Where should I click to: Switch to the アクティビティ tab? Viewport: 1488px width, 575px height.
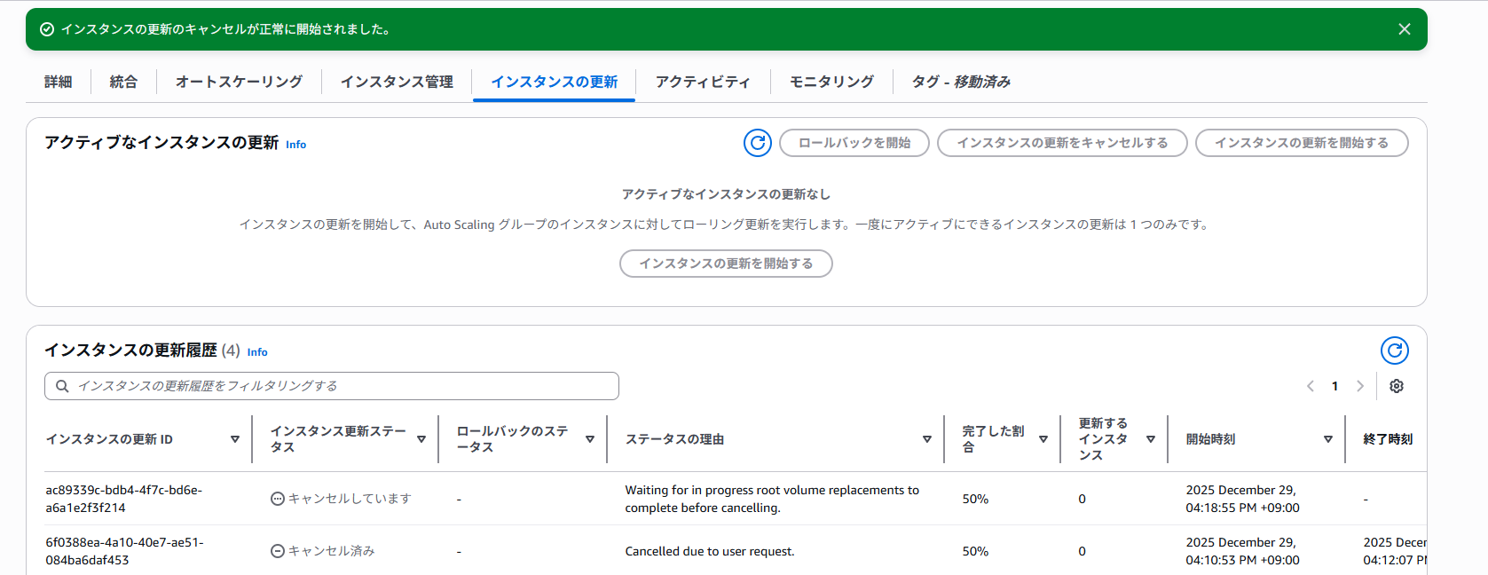702,82
